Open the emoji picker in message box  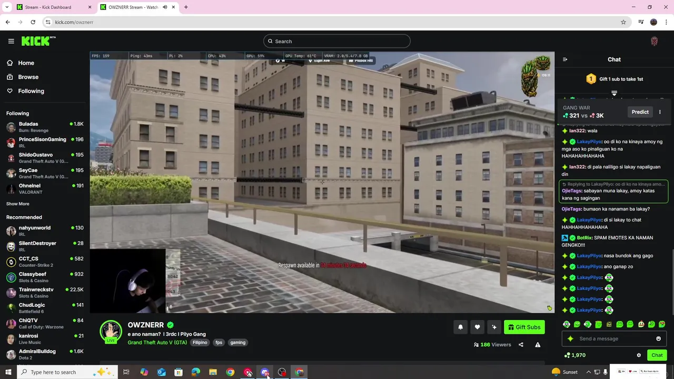coord(658,338)
